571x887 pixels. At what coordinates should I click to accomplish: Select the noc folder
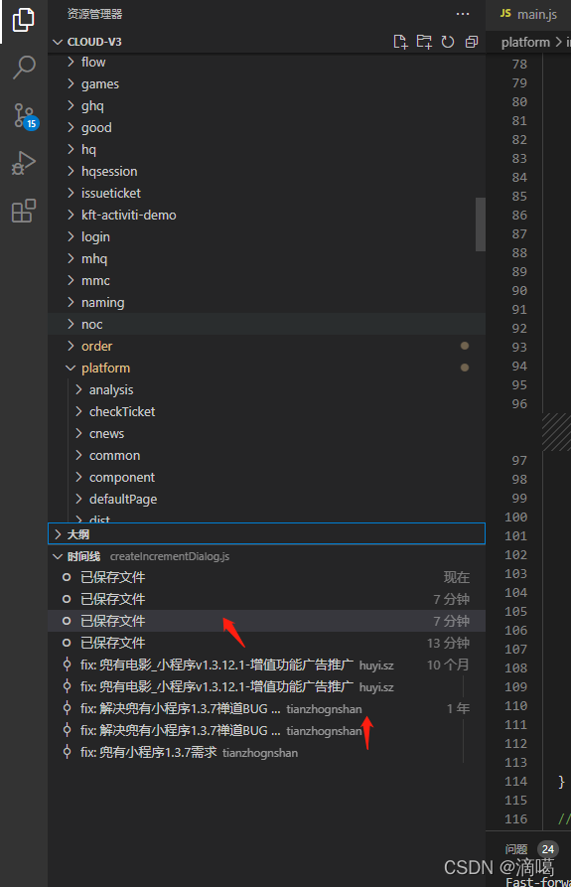[x=267, y=324]
